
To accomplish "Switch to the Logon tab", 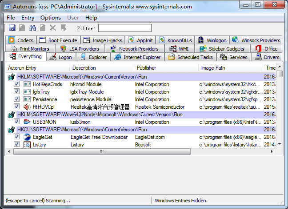I will (61, 57).
